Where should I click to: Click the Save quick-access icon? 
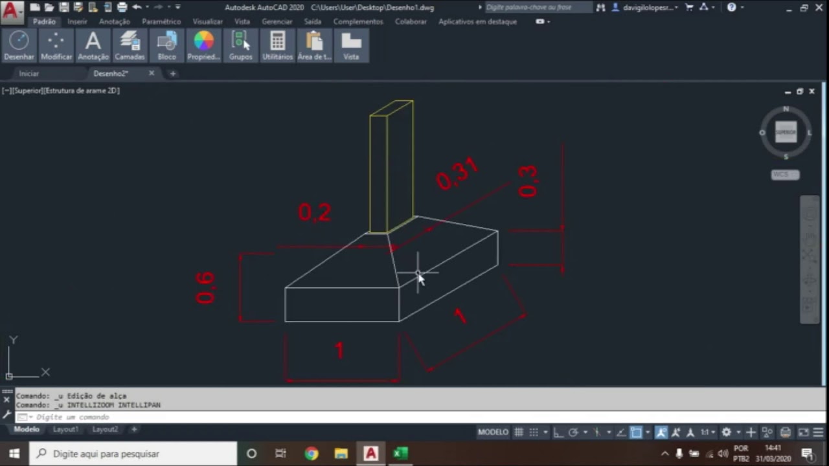coord(64,8)
